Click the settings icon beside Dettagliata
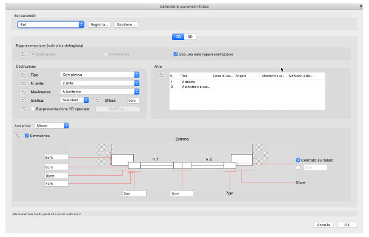The height and width of the screenshot is (237, 369). pos(23,54)
